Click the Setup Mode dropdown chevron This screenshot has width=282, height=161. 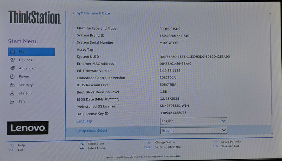click(224, 130)
